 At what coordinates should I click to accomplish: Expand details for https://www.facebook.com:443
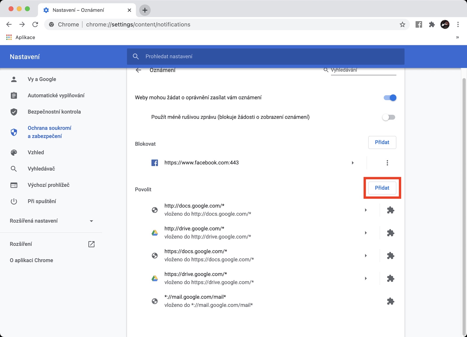coord(353,163)
